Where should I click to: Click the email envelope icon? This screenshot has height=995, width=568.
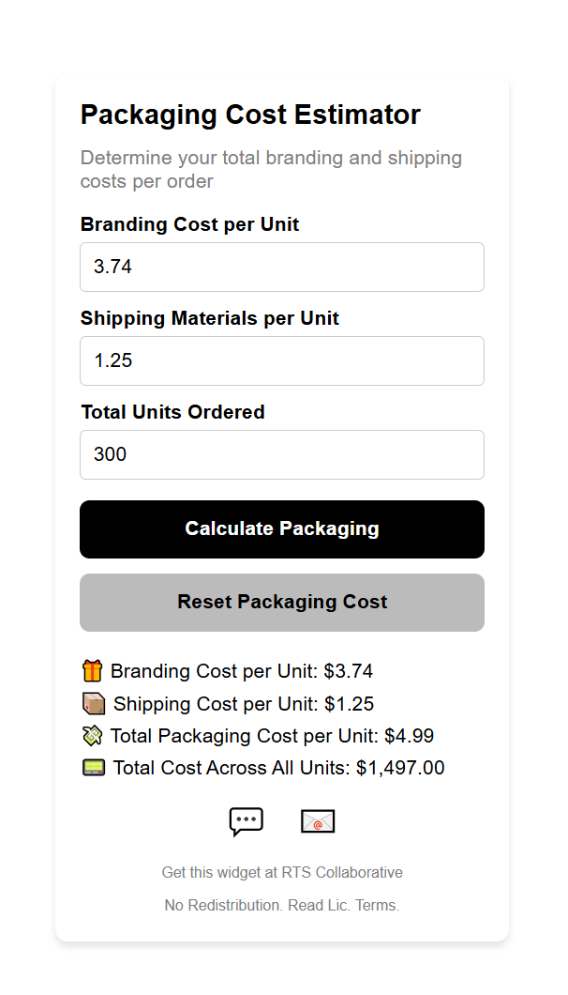coord(317,819)
